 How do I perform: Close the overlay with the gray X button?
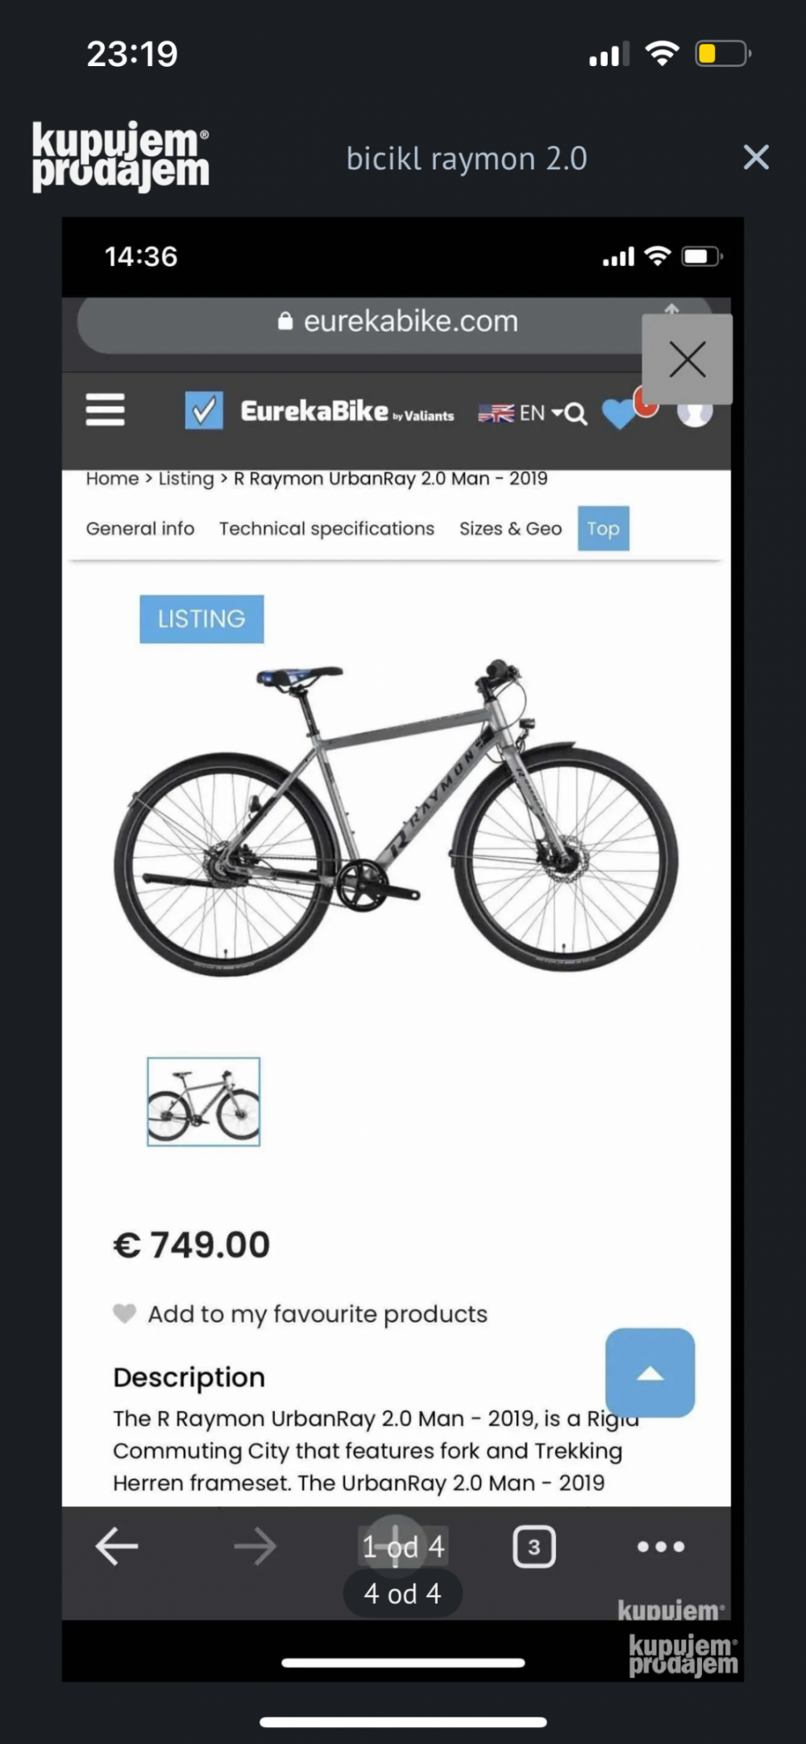688,359
